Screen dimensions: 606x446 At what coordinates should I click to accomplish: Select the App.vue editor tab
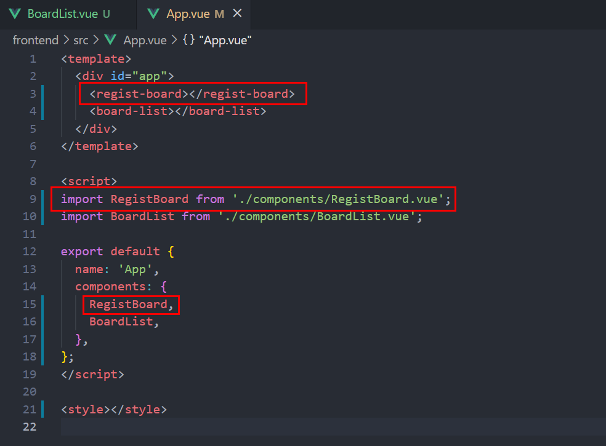pyautogui.click(x=193, y=14)
